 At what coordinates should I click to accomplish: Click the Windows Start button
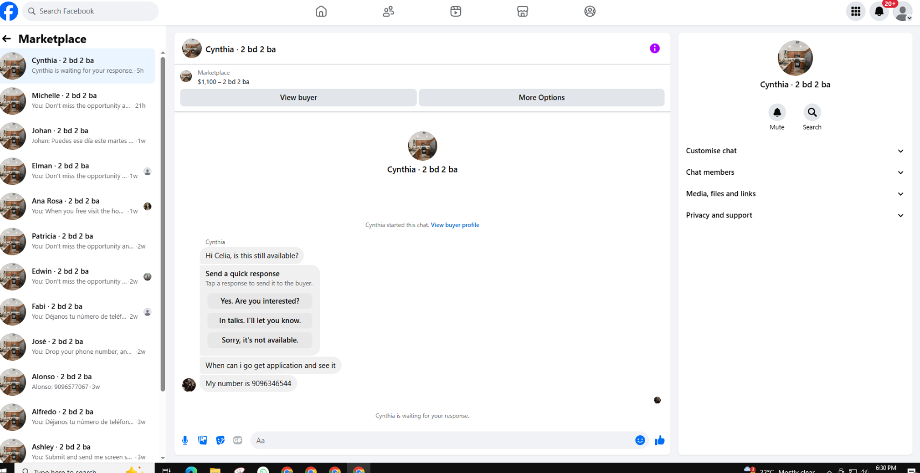[4, 469]
